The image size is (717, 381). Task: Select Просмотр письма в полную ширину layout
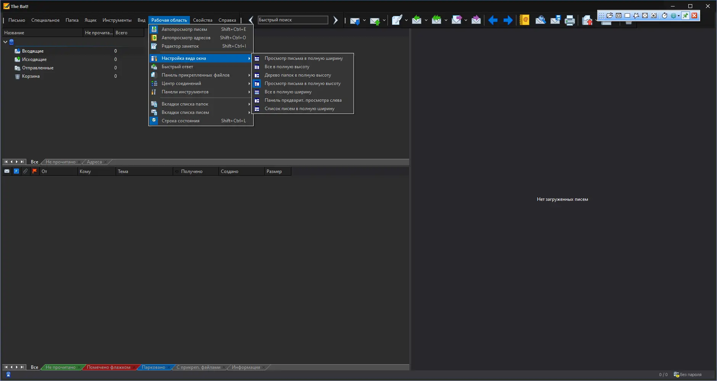click(303, 58)
